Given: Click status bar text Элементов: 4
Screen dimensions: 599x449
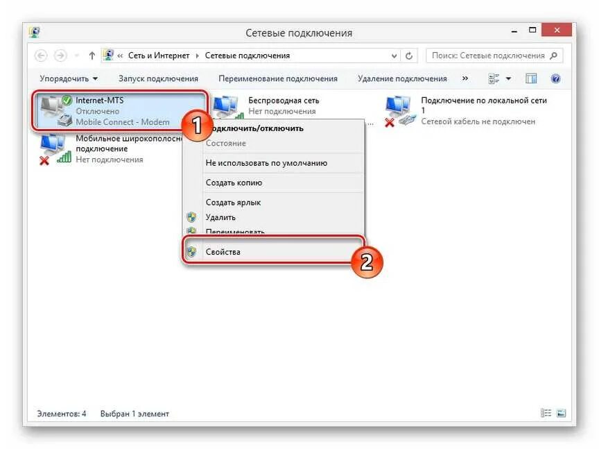Looking at the screenshot, I should point(62,414).
